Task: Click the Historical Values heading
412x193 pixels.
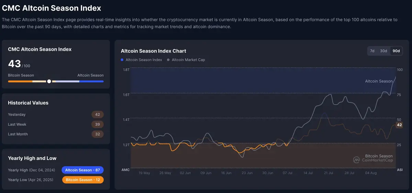Action: [28, 103]
